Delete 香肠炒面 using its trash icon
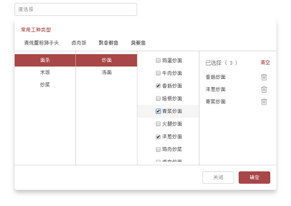This screenshot has width=291, height=206. [x=264, y=77]
